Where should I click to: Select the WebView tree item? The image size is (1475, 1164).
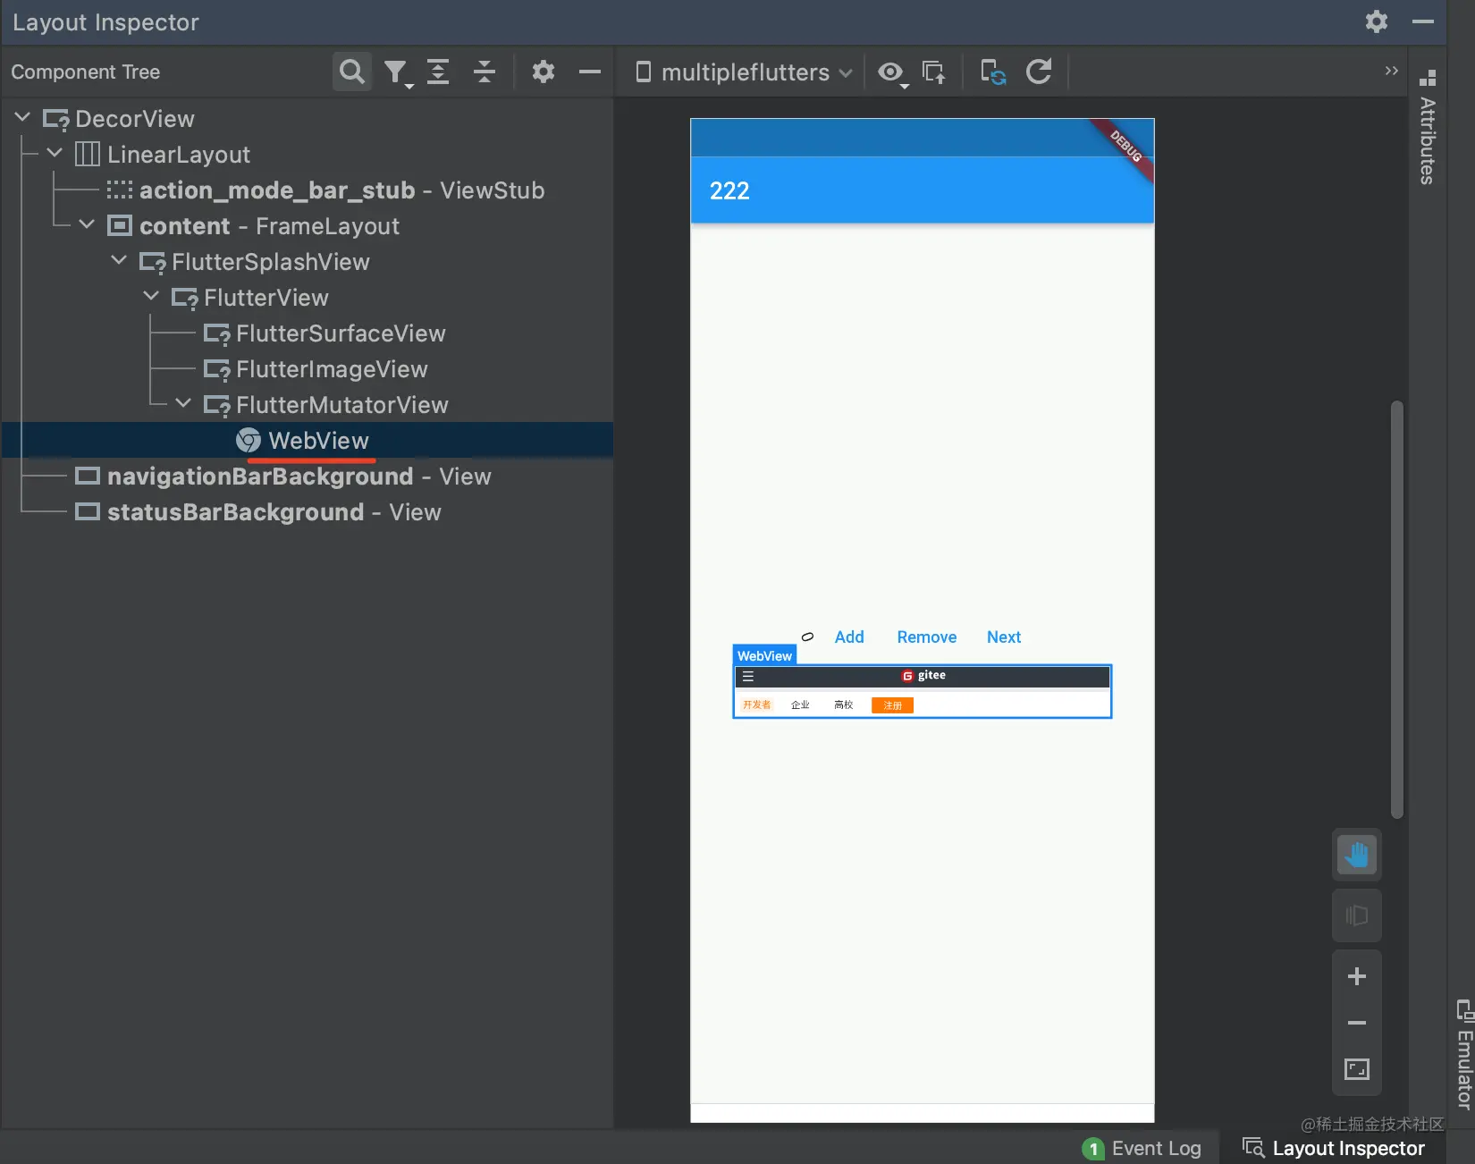pos(308,440)
